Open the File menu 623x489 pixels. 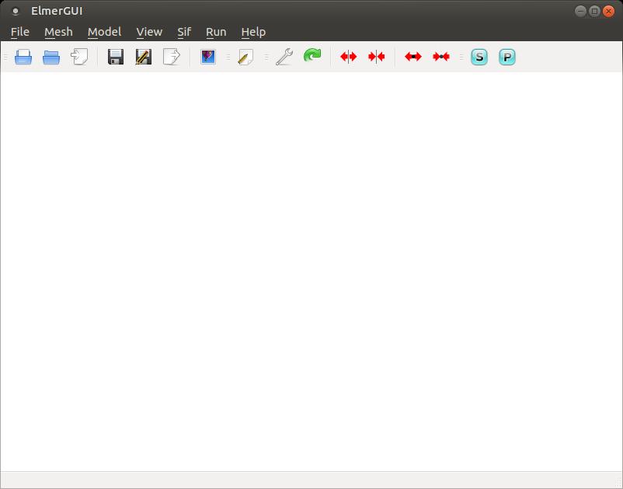coord(20,32)
